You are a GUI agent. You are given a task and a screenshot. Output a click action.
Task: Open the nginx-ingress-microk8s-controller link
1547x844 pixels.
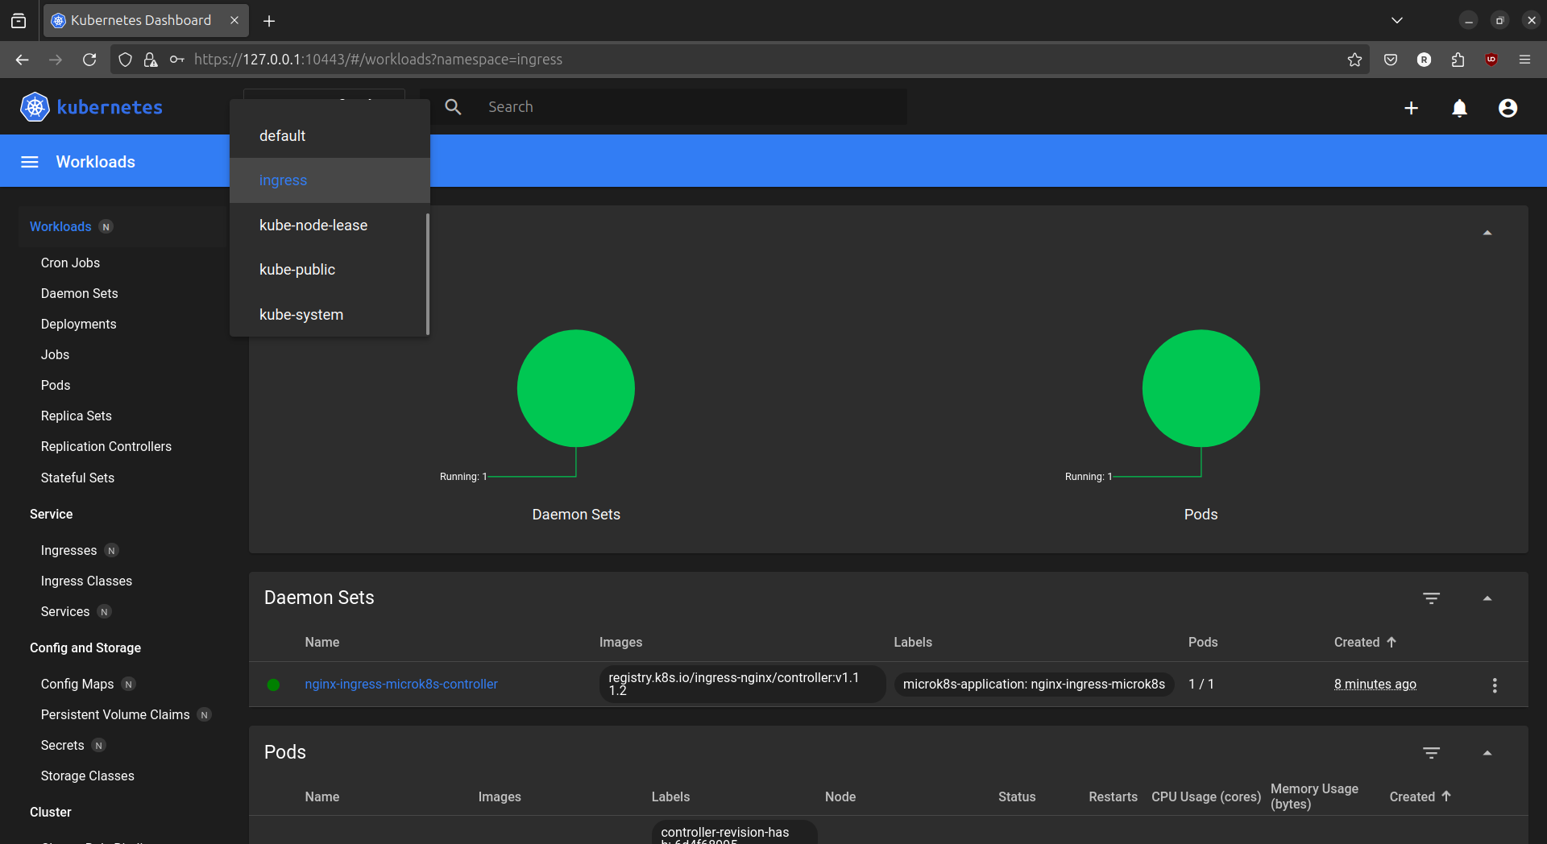click(x=401, y=685)
